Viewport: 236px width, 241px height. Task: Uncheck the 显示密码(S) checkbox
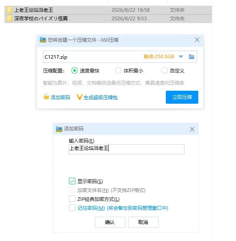pos(72,181)
